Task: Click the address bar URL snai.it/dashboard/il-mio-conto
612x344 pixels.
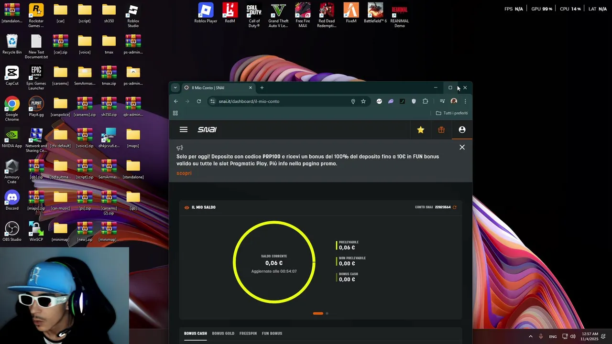Action: pyautogui.click(x=249, y=101)
